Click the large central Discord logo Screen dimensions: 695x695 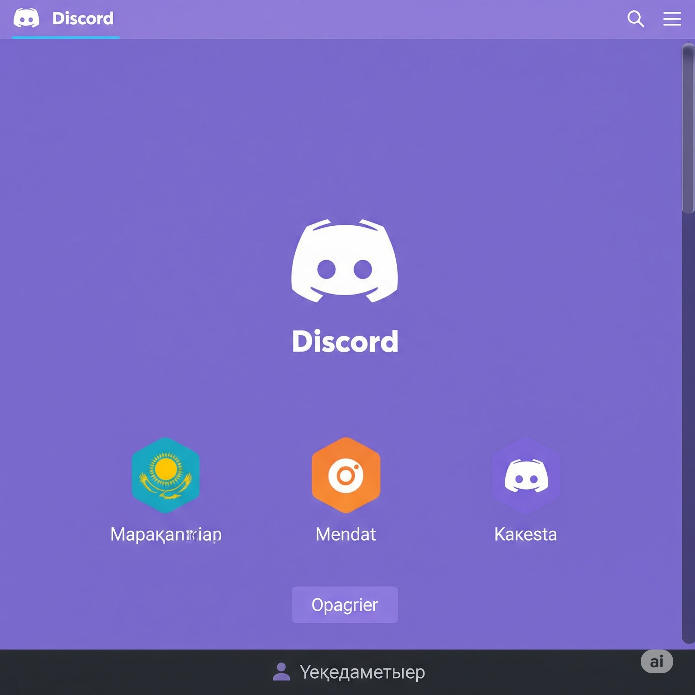[x=345, y=261]
